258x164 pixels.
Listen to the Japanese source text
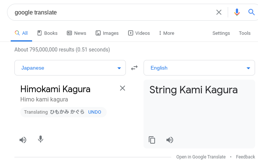23,140
